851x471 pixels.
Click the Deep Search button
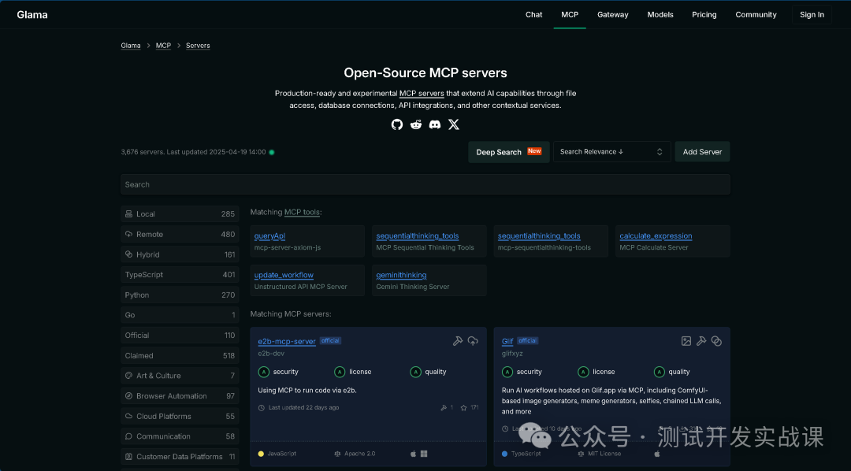508,152
